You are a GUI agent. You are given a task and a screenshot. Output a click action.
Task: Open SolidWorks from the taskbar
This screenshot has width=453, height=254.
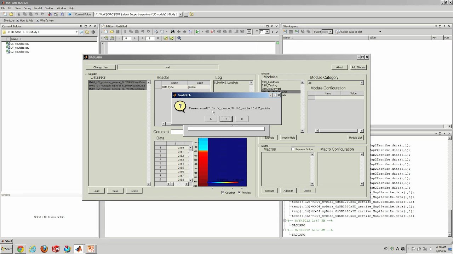click(x=56, y=249)
